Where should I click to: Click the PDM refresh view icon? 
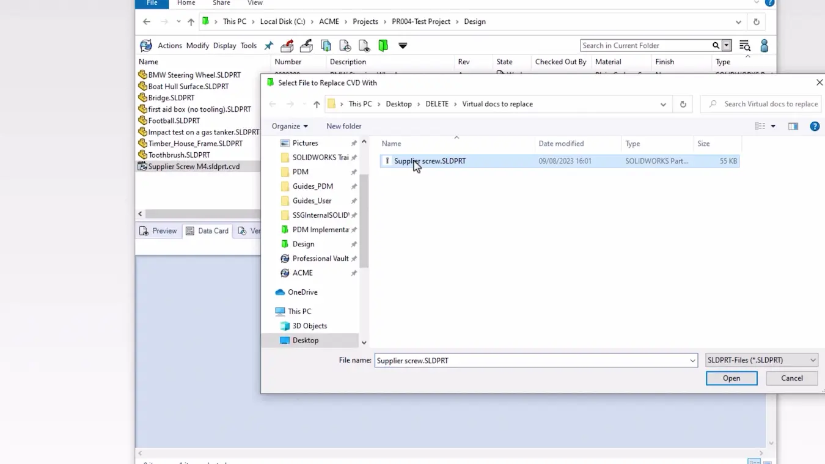click(145, 45)
